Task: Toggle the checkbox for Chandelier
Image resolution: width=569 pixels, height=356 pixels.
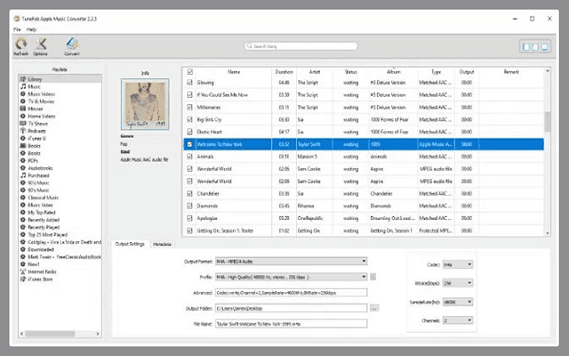Action: (189, 191)
